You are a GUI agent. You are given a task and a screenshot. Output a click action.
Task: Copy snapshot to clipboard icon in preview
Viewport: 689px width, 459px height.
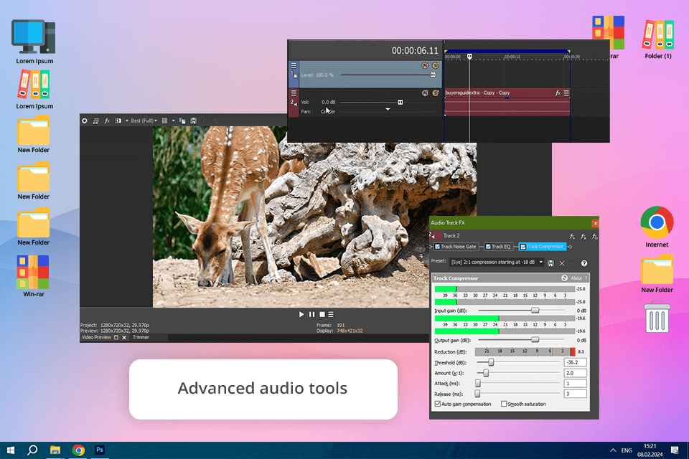[182, 120]
